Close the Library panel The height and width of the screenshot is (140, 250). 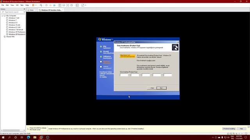tap(24, 9)
